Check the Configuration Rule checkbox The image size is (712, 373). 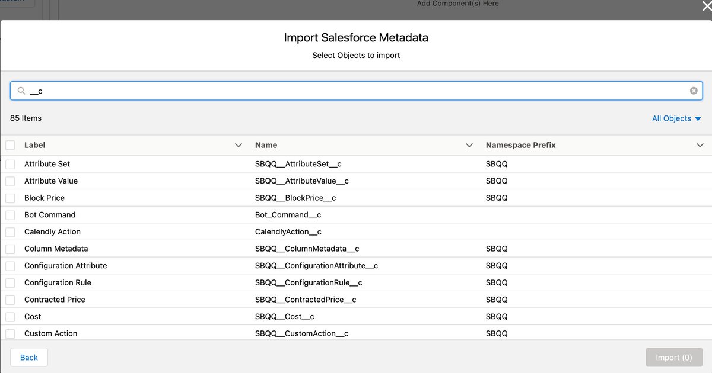pyautogui.click(x=10, y=283)
